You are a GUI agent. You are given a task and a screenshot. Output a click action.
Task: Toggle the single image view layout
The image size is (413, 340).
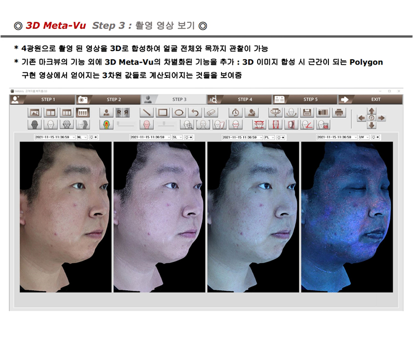(35, 112)
